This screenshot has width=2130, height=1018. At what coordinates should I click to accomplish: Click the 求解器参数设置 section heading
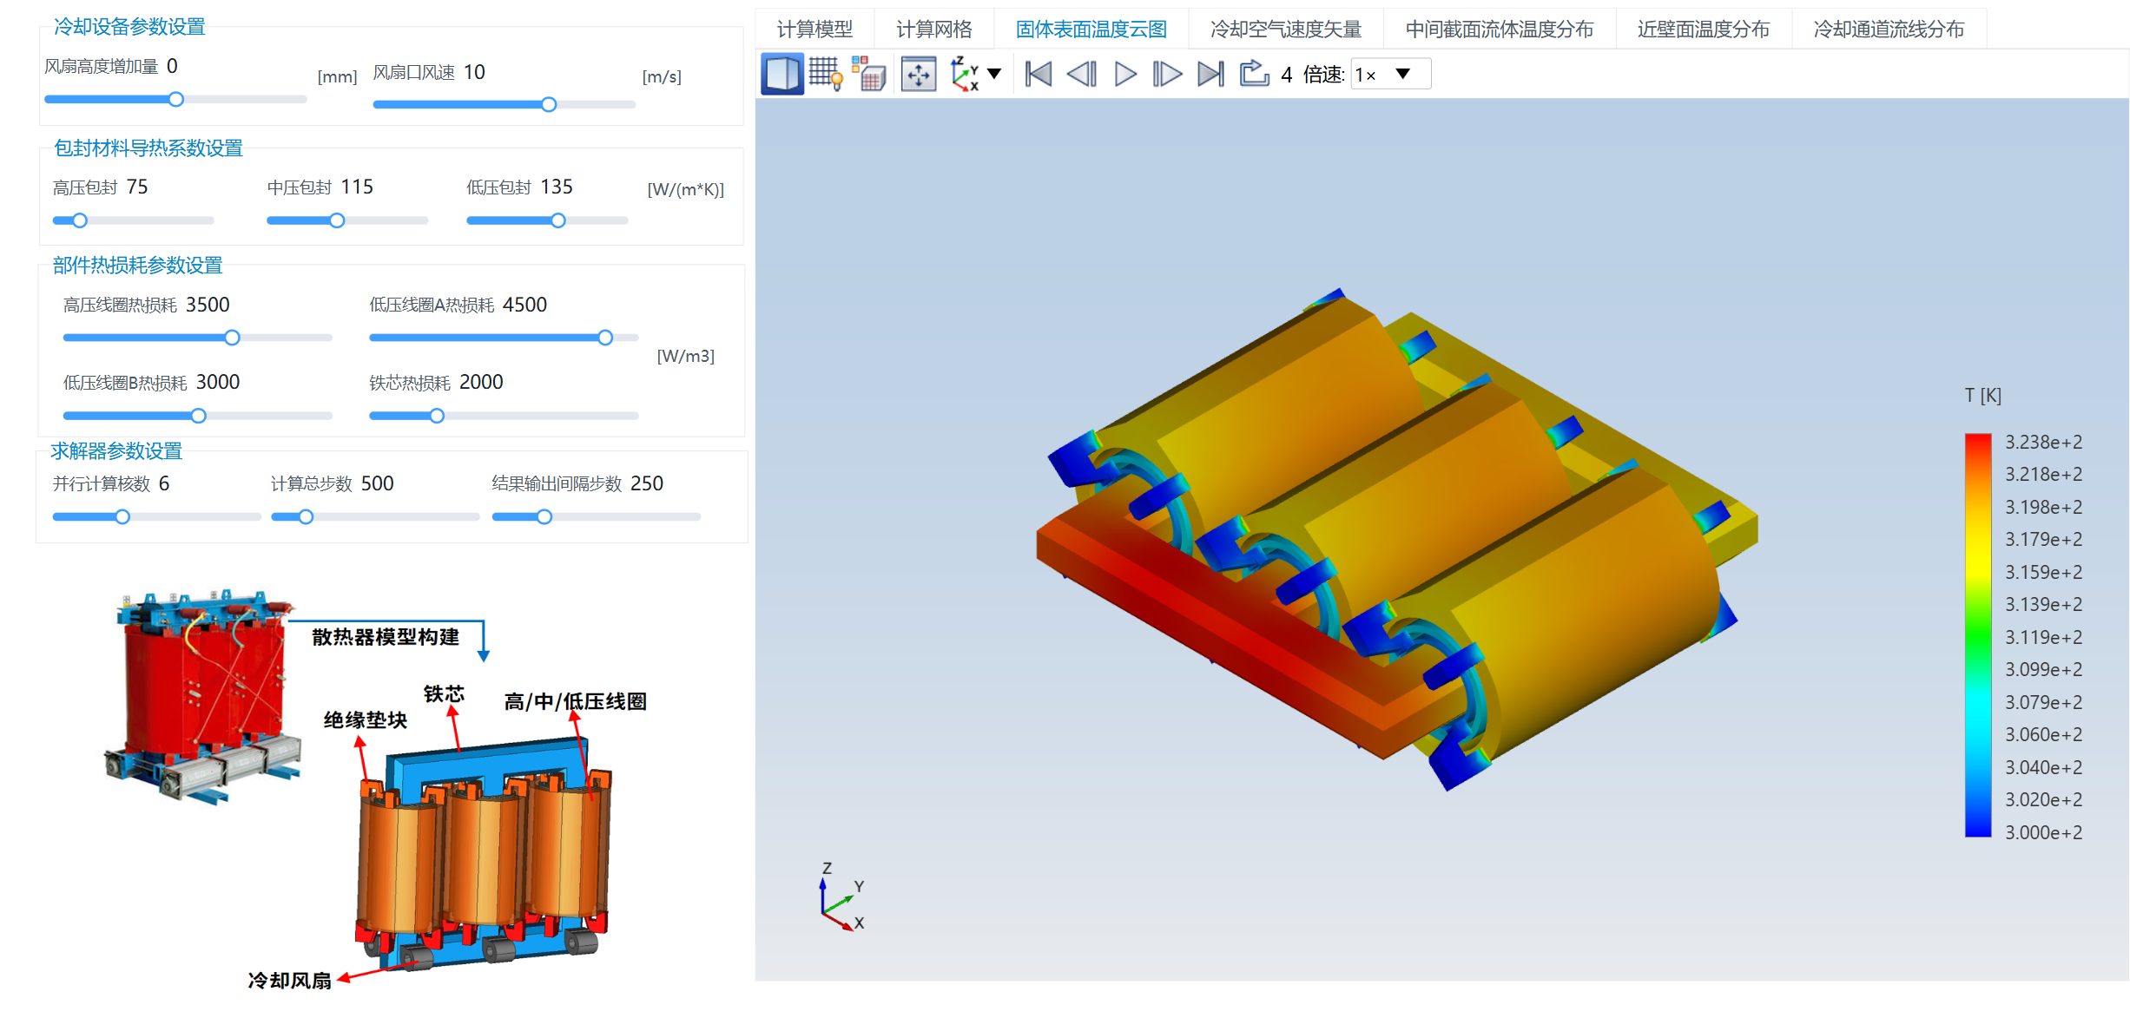pos(116,451)
